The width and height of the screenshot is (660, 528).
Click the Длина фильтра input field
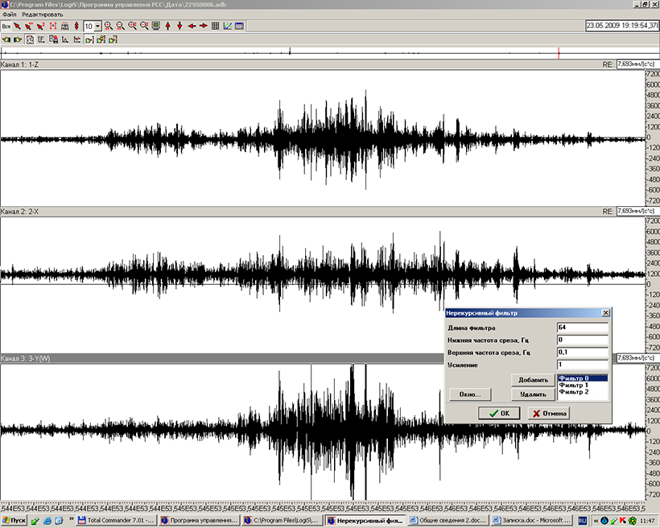click(581, 327)
